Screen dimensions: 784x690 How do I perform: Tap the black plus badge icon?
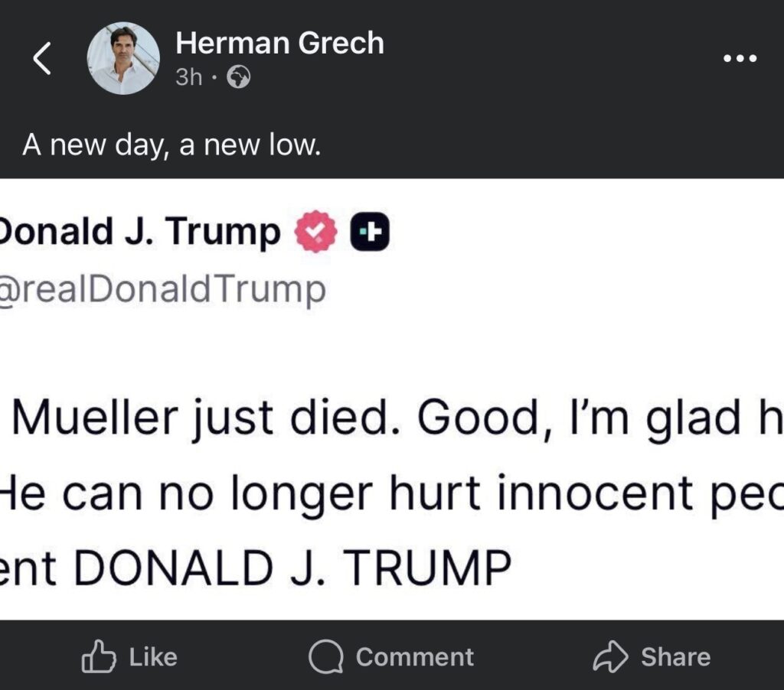370,233
